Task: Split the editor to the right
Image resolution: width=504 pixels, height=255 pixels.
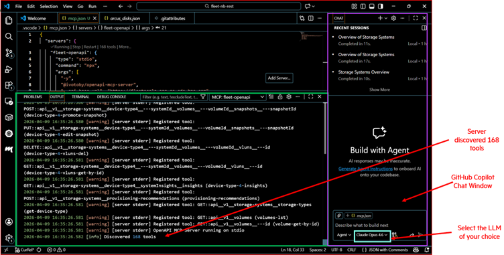Action: point(311,18)
